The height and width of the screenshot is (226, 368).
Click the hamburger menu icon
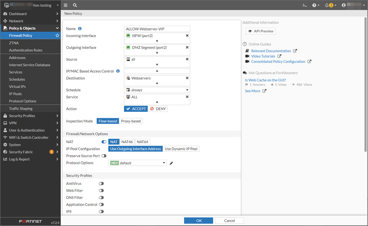click(65, 6)
